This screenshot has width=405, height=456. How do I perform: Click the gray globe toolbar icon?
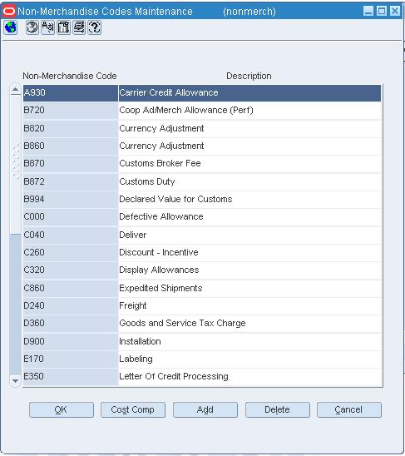coord(32,27)
